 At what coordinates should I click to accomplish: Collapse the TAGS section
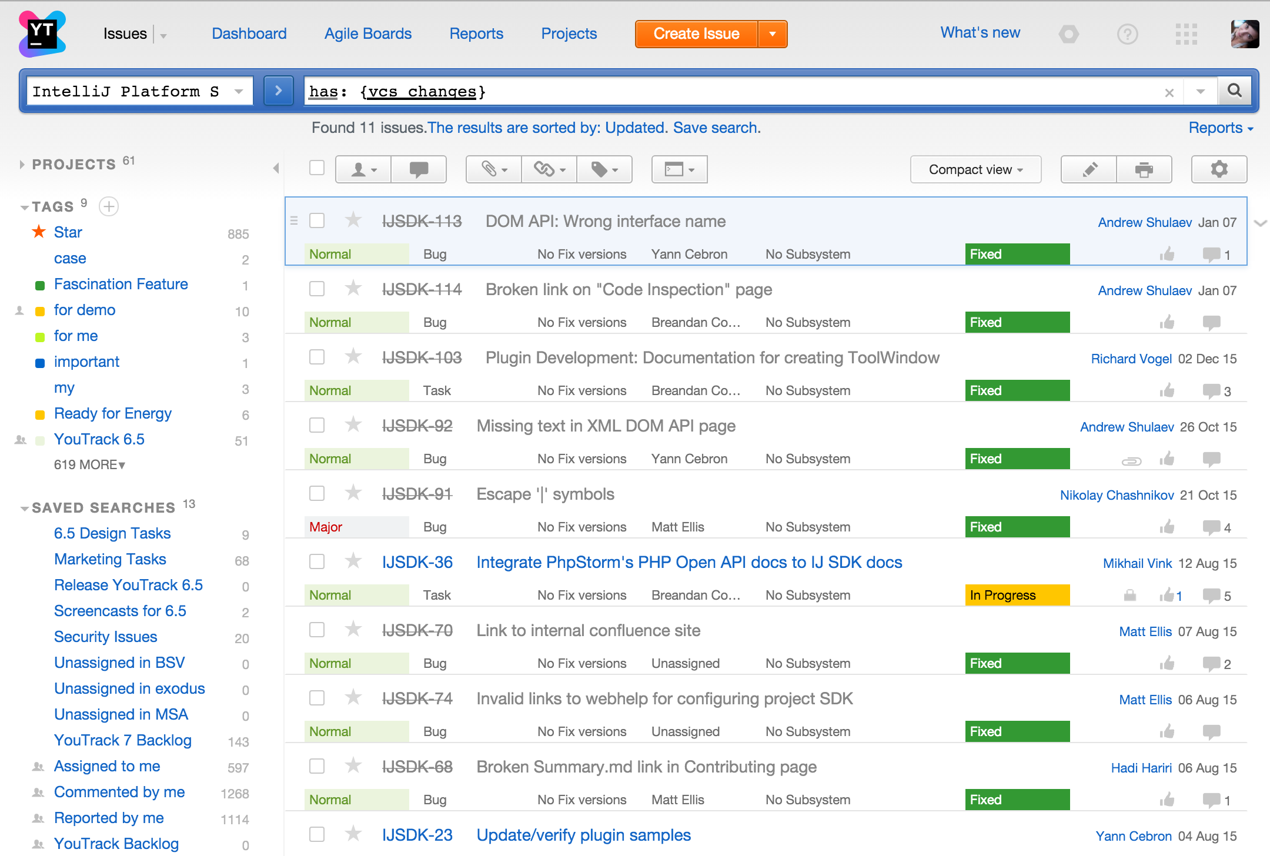(x=25, y=207)
